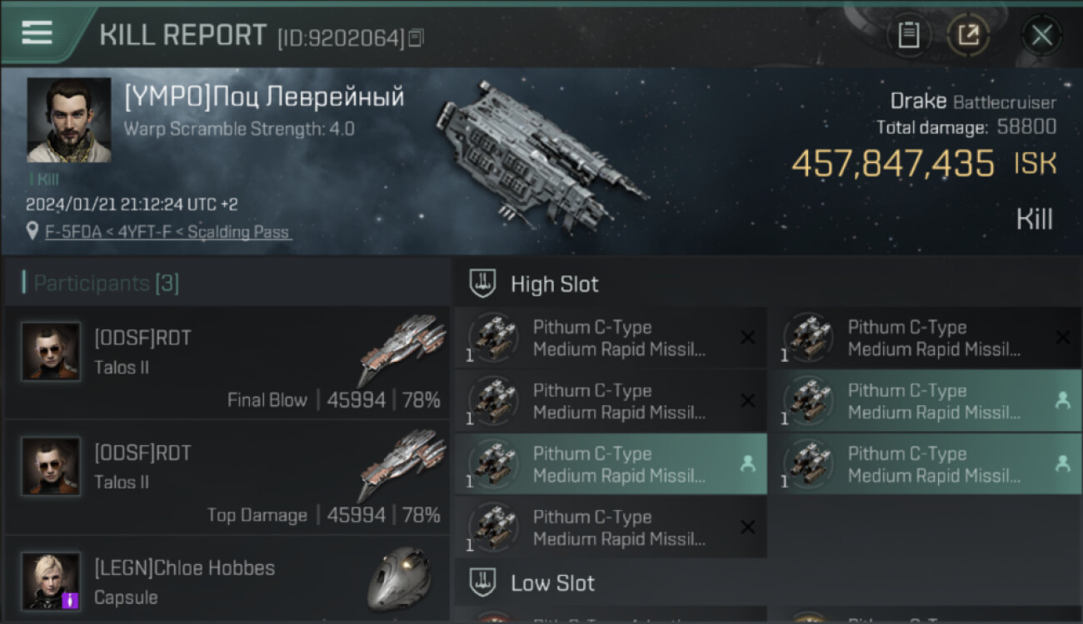The width and height of the screenshot is (1083, 624).
Task: Open the Scalding Pass location link
Action: [x=167, y=232]
